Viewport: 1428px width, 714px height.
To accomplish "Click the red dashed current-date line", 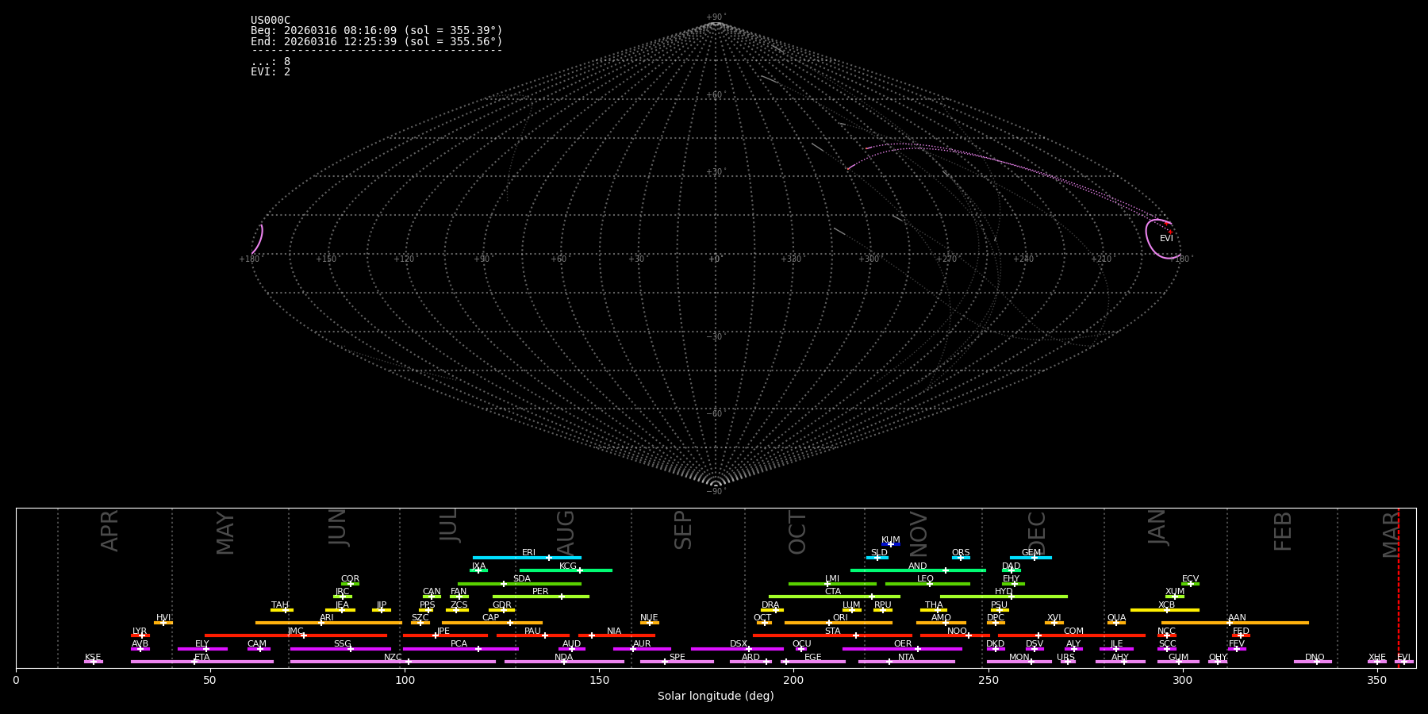I will pyautogui.click(x=1399, y=587).
